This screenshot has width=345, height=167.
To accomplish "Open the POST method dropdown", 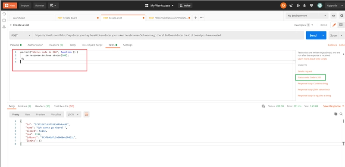I will (21, 35).
